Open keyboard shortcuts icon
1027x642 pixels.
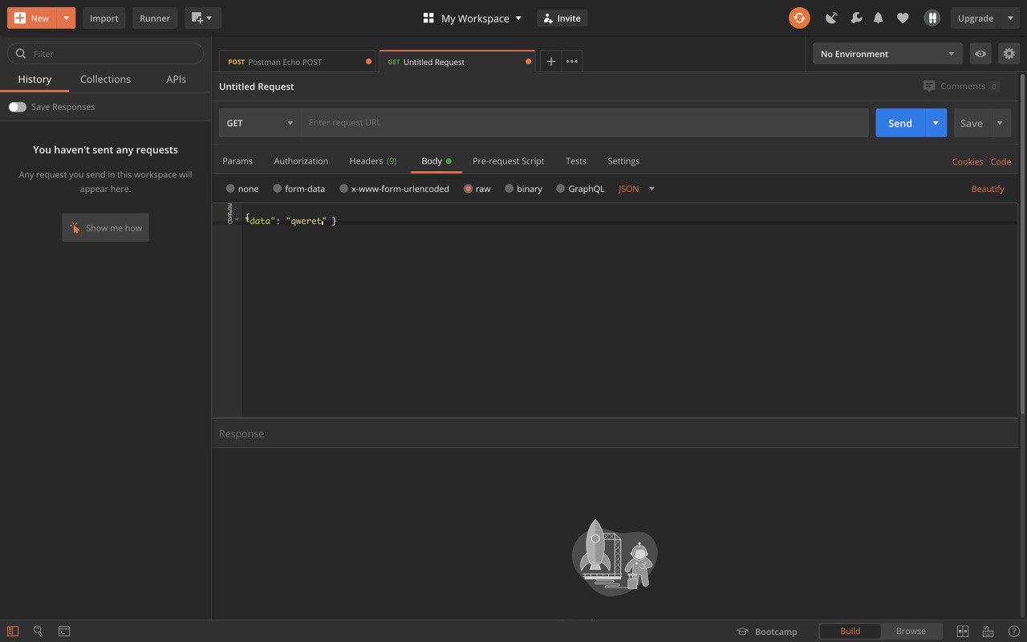coord(988,632)
